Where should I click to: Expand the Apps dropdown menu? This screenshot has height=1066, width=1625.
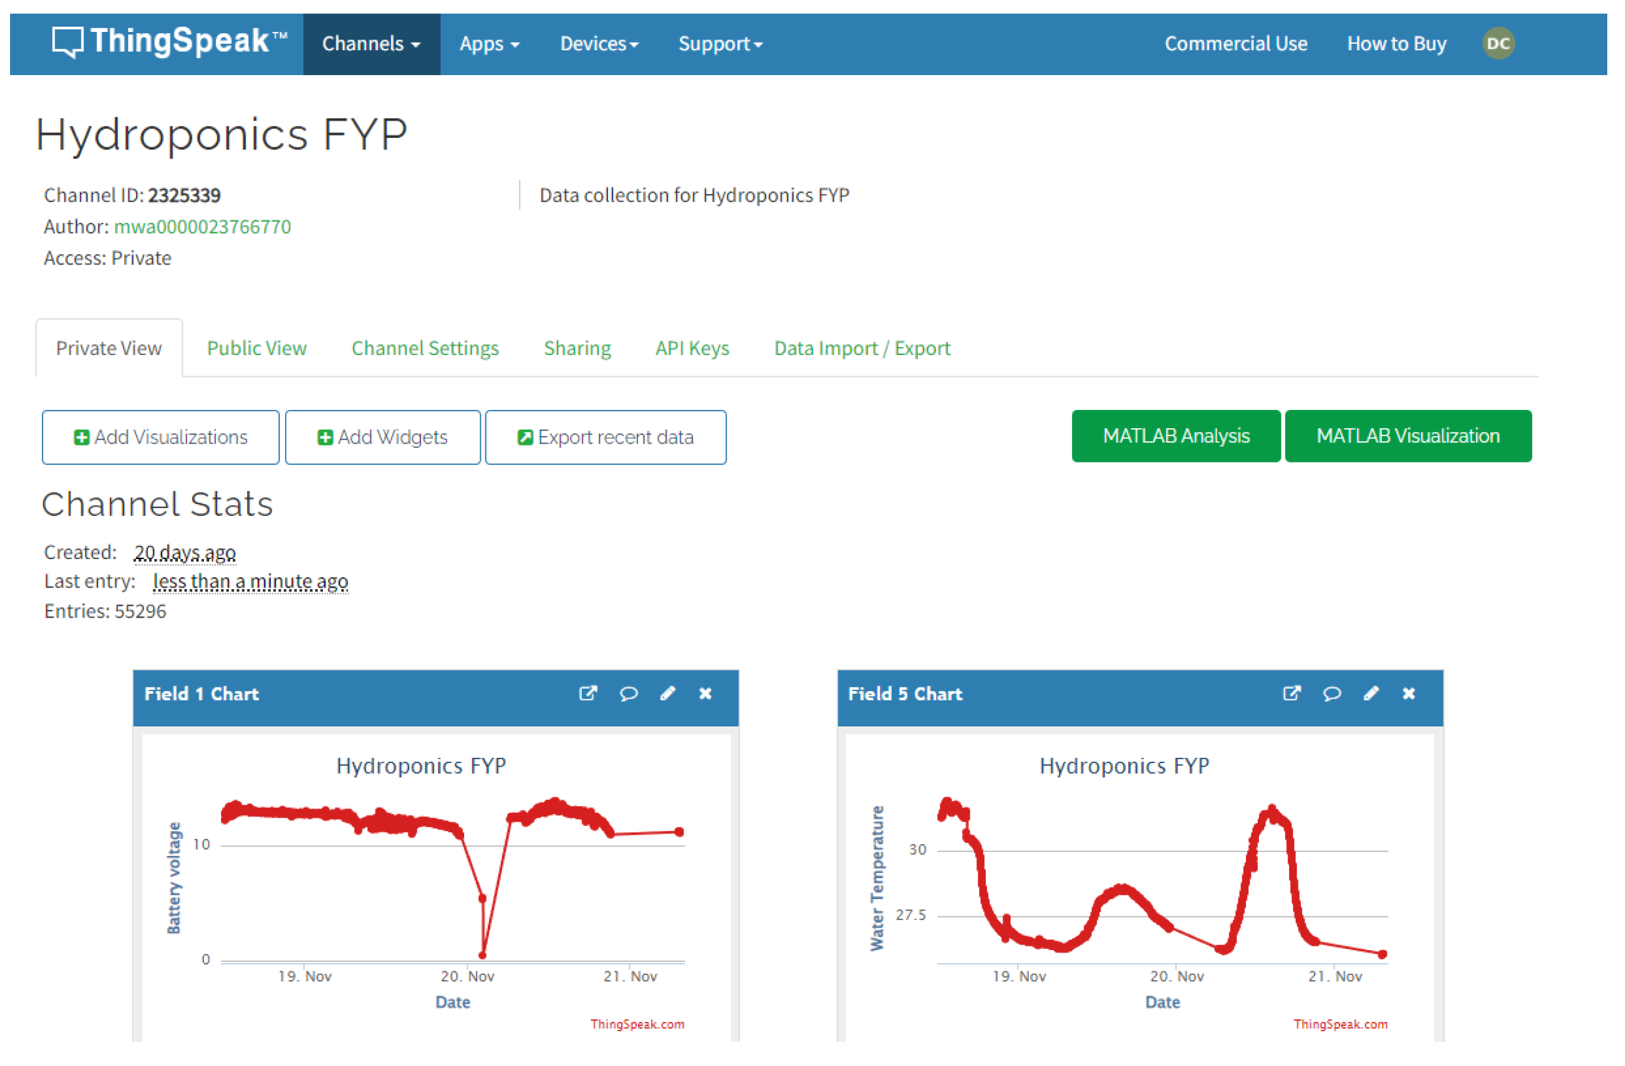click(489, 44)
